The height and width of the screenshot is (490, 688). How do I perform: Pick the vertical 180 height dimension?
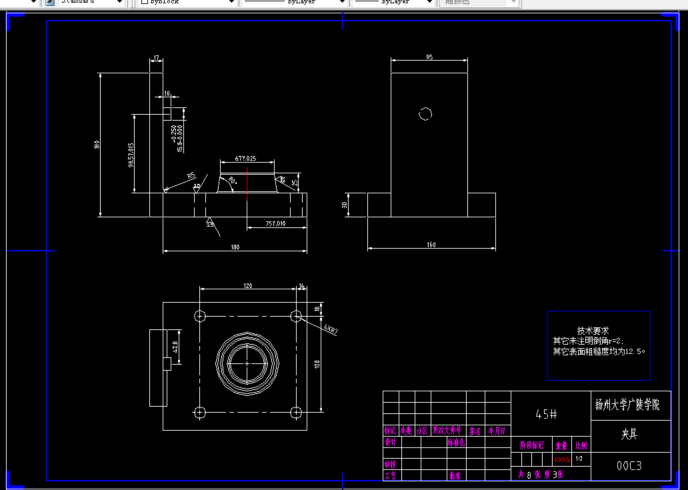click(97, 144)
